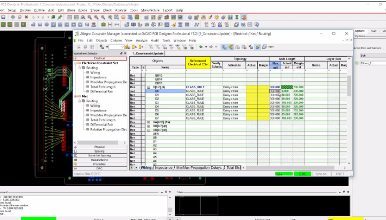Click the Properties worksheet selector button
The width and height of the screenshot is (386, 220).
tap(100, 164)
